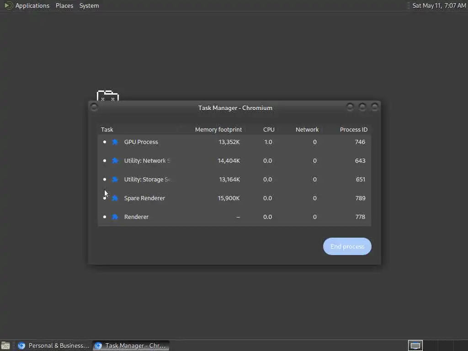Viewport: 468px width, 351px height.
Task: Open the clock showing Sat May 11, 7:07 AM
Action: pyautogui.click(x=439, y=5)
